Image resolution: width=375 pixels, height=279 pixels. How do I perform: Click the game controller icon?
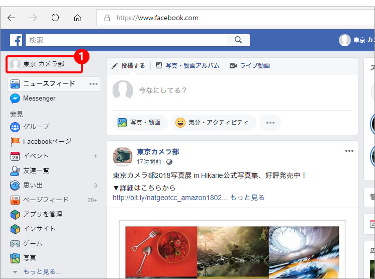[x=15, y=244]
